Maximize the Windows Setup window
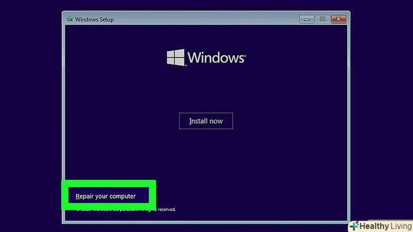 pos(322,19)
